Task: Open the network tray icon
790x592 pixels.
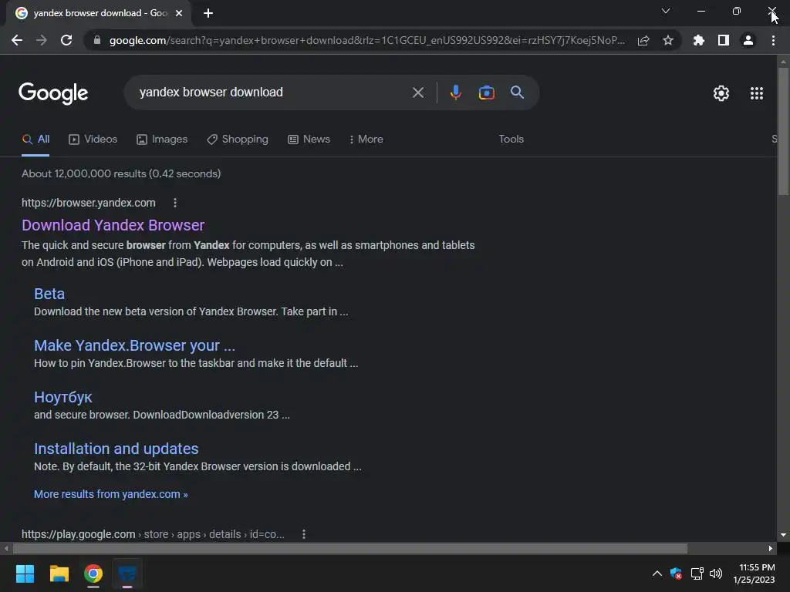Action: click(697, 573)
